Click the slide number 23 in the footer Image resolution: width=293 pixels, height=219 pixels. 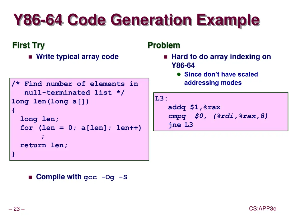point(17,209)
